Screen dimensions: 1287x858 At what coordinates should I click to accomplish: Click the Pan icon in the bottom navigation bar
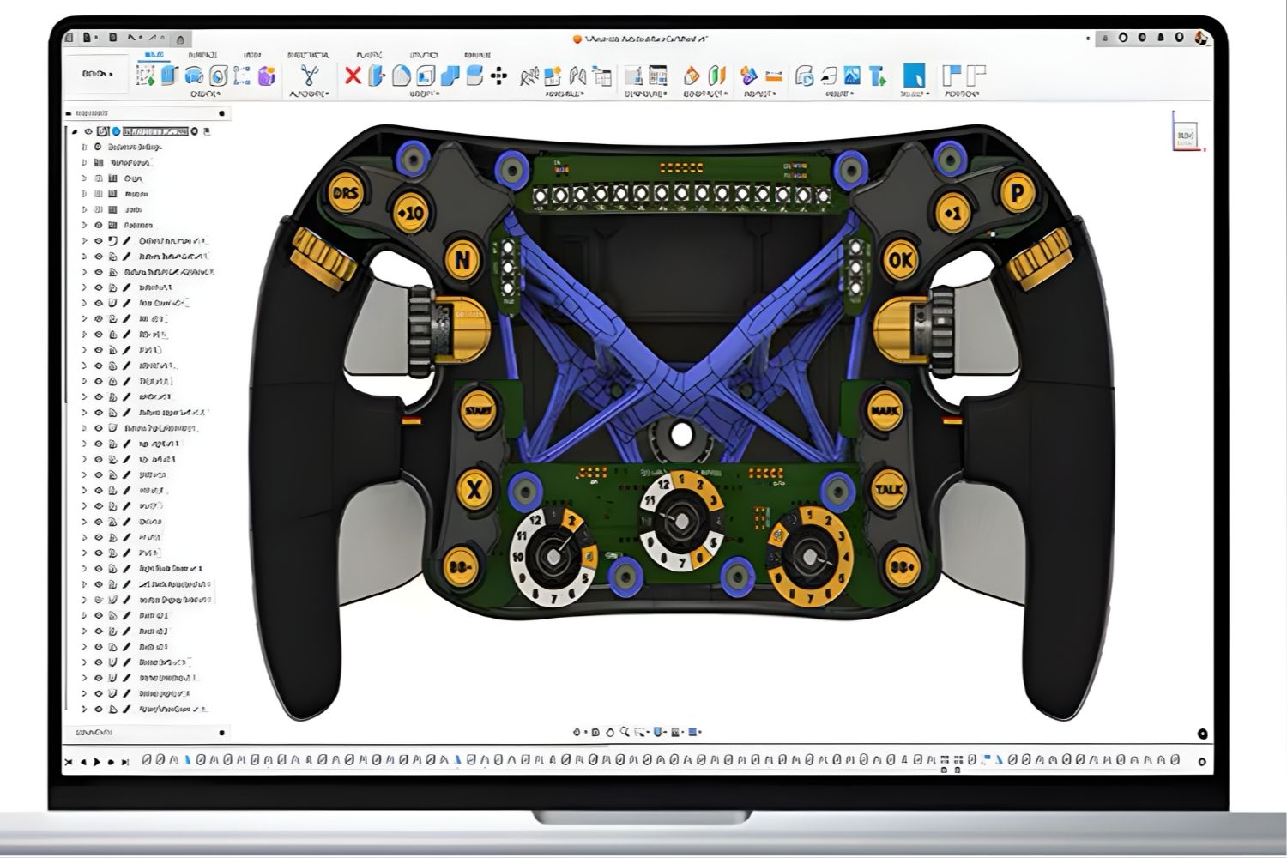[595, 731]
